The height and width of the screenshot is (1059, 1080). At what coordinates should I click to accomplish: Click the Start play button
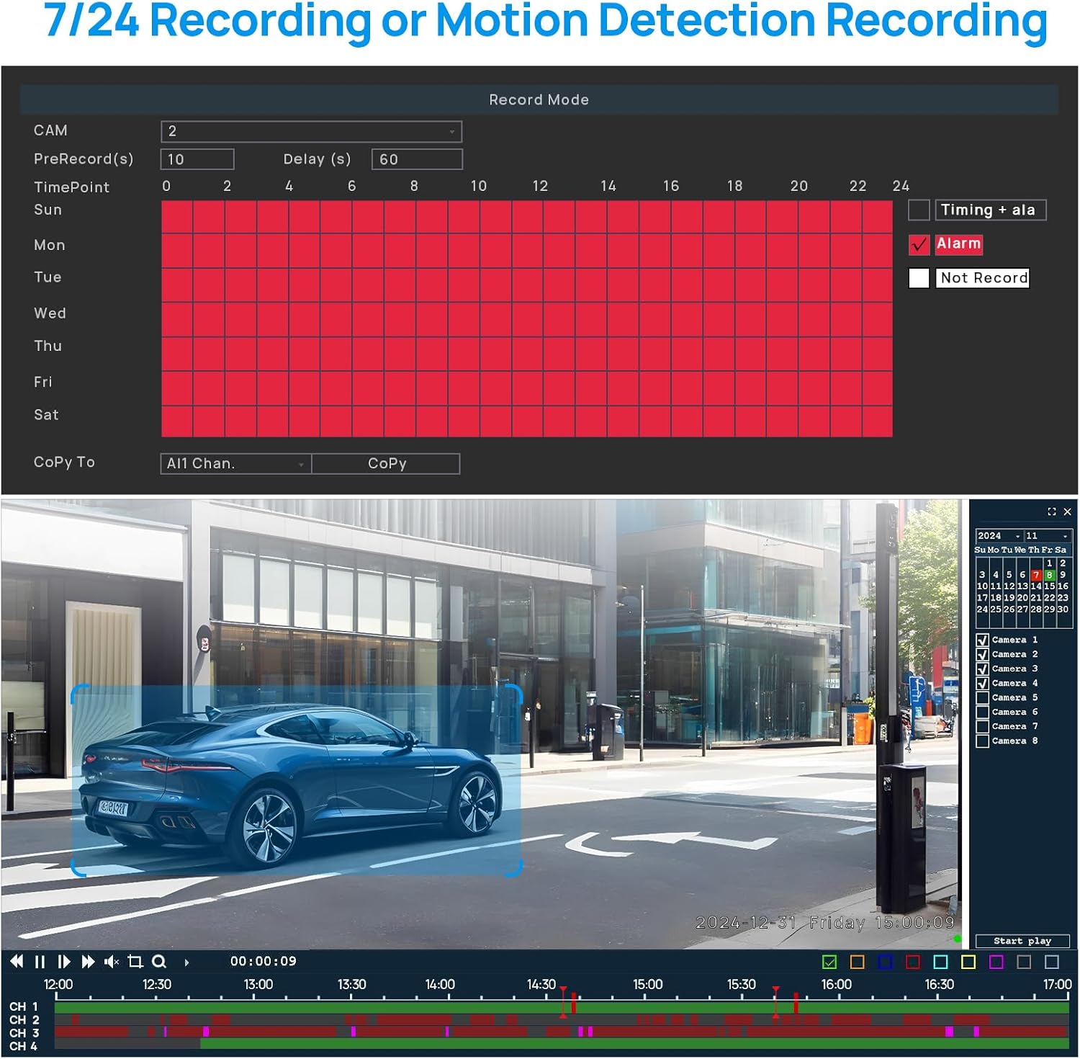tap(1022, 941)
